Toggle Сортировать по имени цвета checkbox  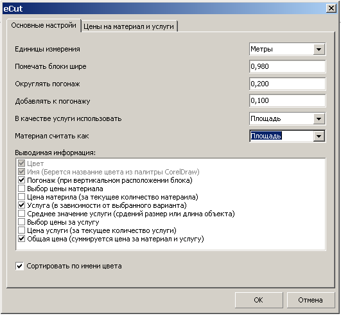tap(19, 266)
